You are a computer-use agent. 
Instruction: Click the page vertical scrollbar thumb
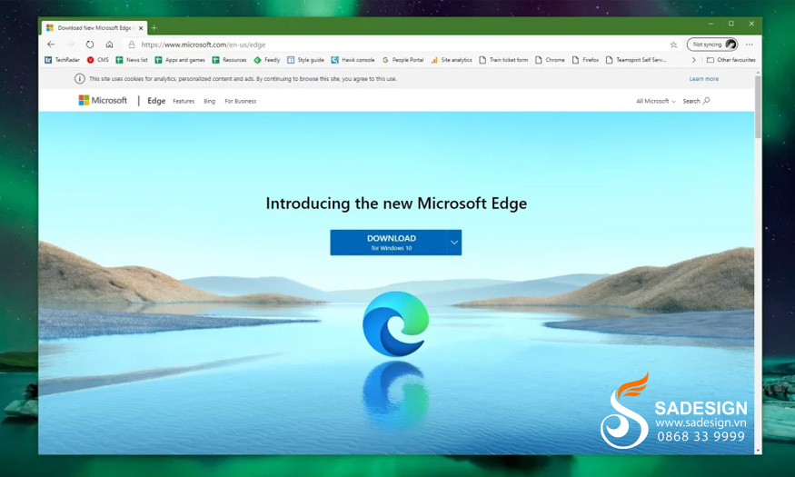[758, 106]
